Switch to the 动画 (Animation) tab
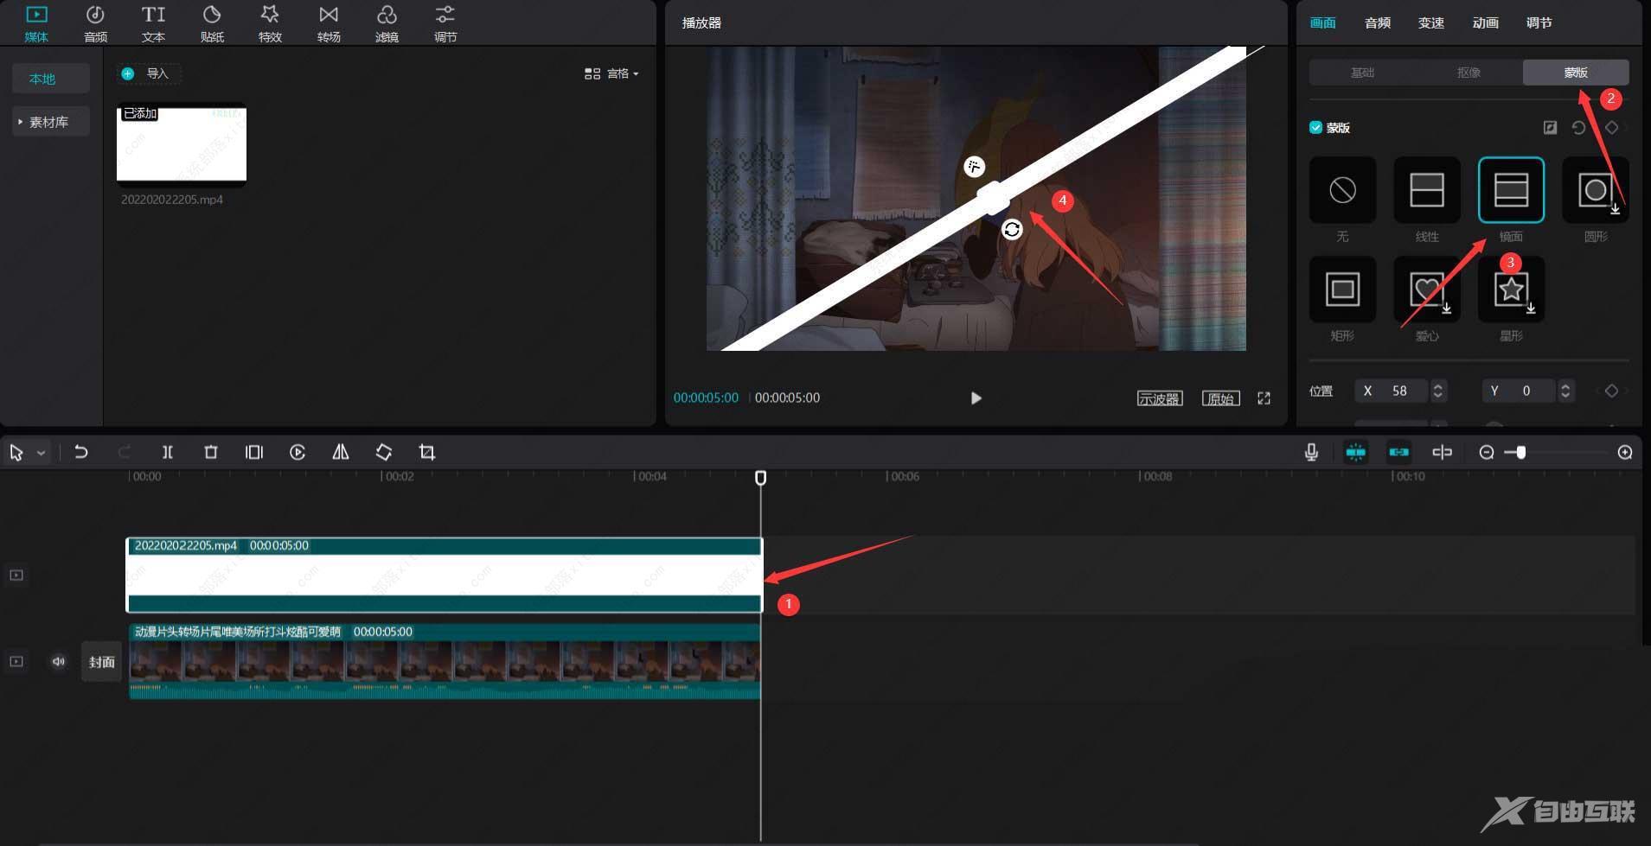This screenshot has height=846, width=1651. coord(1485,23)
